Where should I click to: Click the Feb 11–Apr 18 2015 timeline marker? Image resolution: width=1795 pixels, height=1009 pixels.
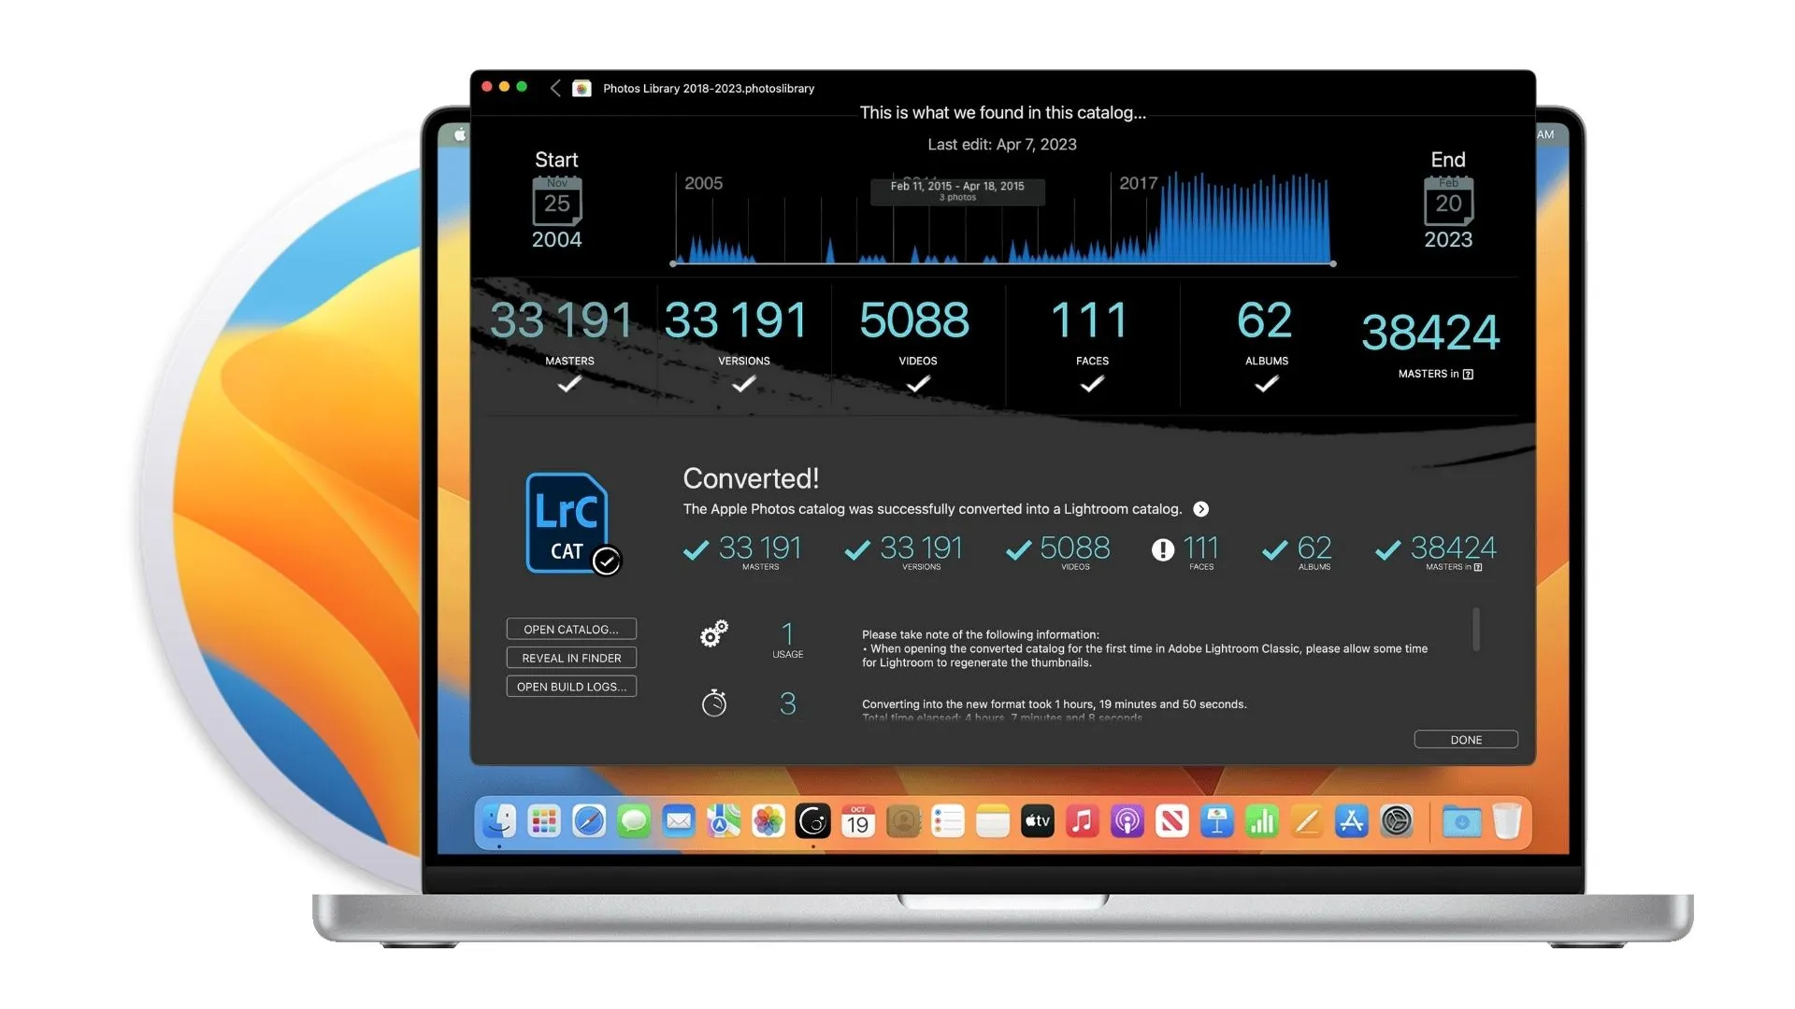(x=955, y=191)
